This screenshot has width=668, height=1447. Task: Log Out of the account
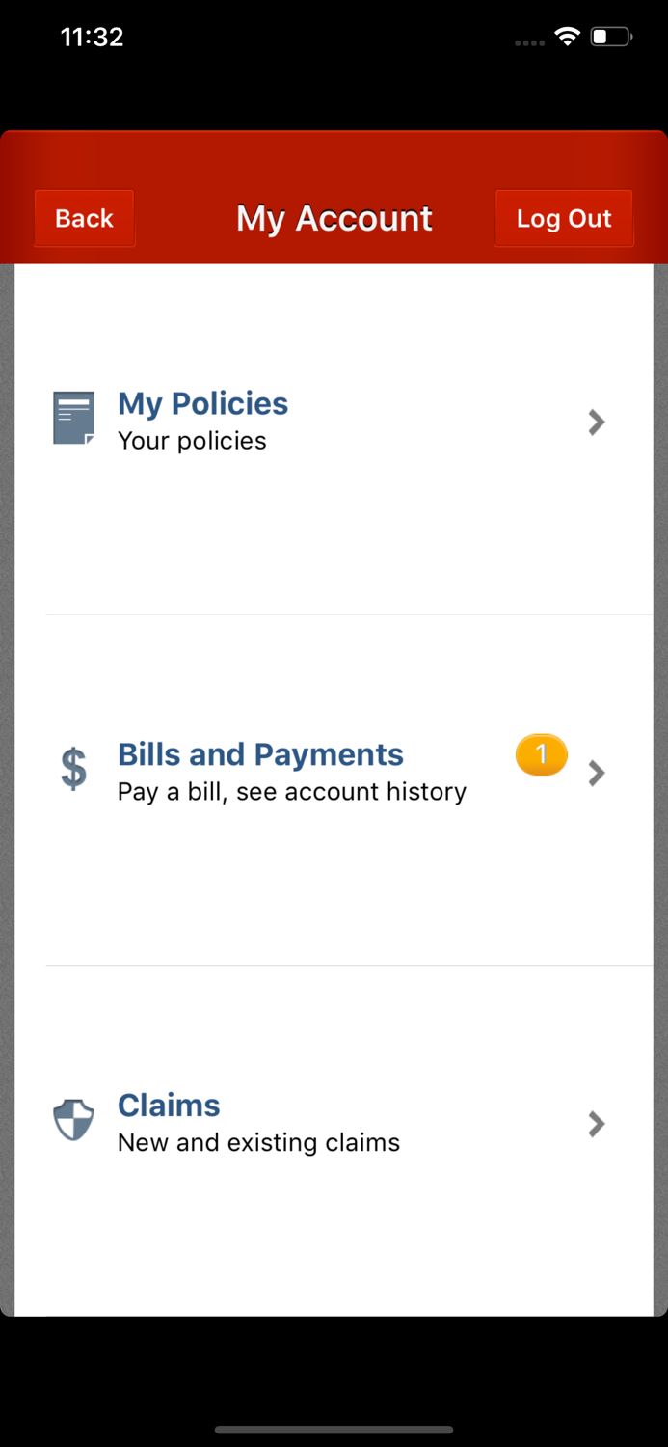564,219
